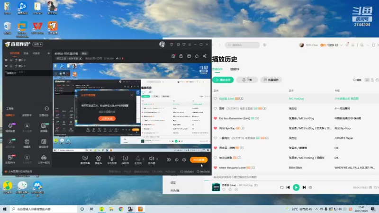Open the tool with the green badge, top right of tool grid
Viewport: 379px width, 213px height.
(x=44, y=127)
